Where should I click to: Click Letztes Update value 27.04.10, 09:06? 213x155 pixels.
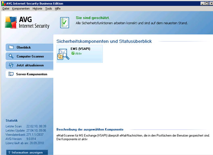[36, 130]
